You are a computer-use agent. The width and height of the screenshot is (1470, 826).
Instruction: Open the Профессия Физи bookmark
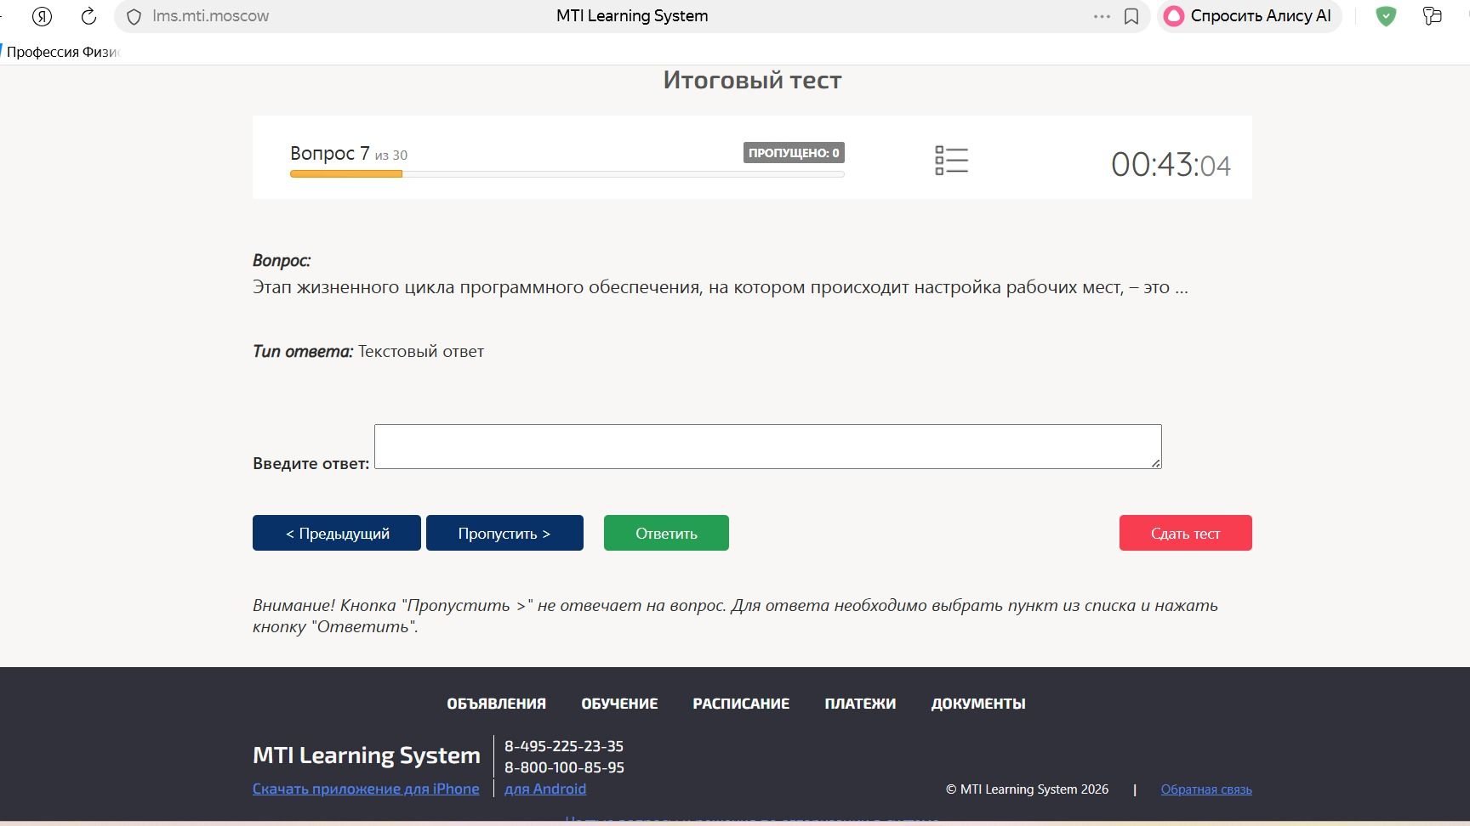63,52
